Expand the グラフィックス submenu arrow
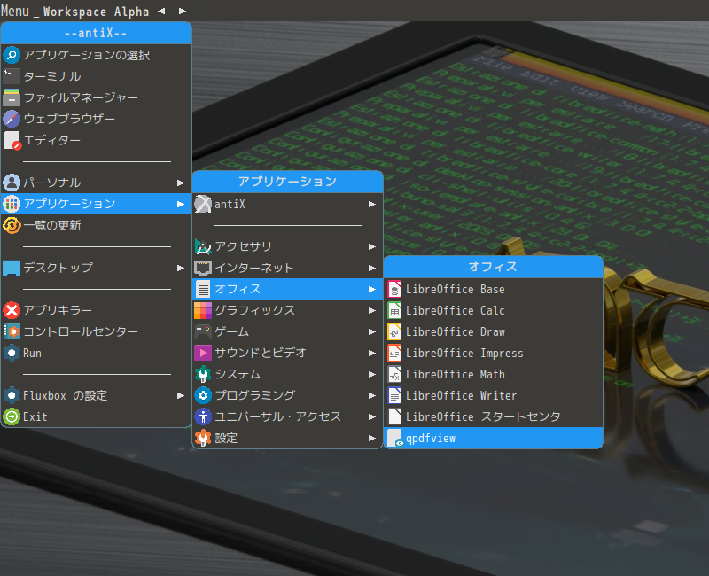This screenshot has width=709, height=576. [371, 311]
